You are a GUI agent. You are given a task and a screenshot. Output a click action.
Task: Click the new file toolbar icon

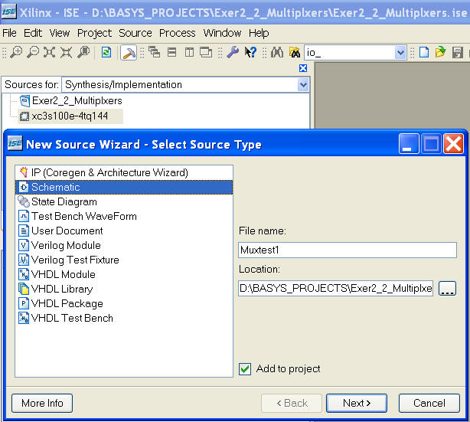tap(424, 52)
